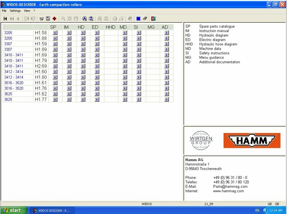
Task: Click the second printer toolbar icon
Action: pos(121,19)
